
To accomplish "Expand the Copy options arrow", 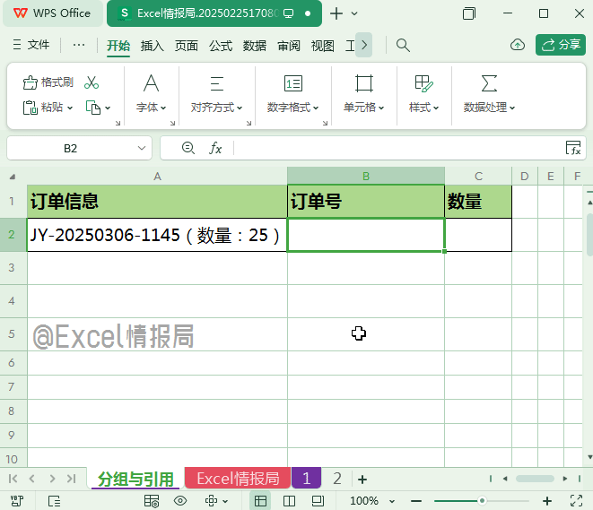I will coord(108,108).
